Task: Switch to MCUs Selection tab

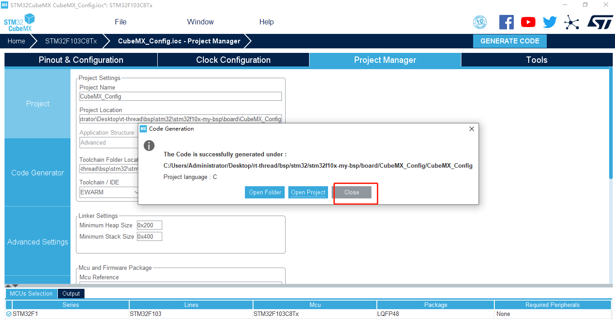Action: pyautogui.click(x=31, y=293)
